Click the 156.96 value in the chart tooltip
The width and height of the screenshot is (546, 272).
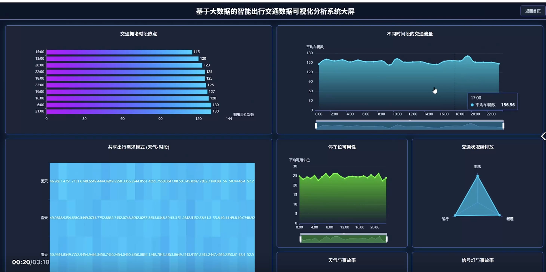(508, 105)
